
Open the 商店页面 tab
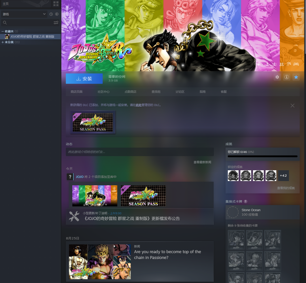(x=76, y=92)
